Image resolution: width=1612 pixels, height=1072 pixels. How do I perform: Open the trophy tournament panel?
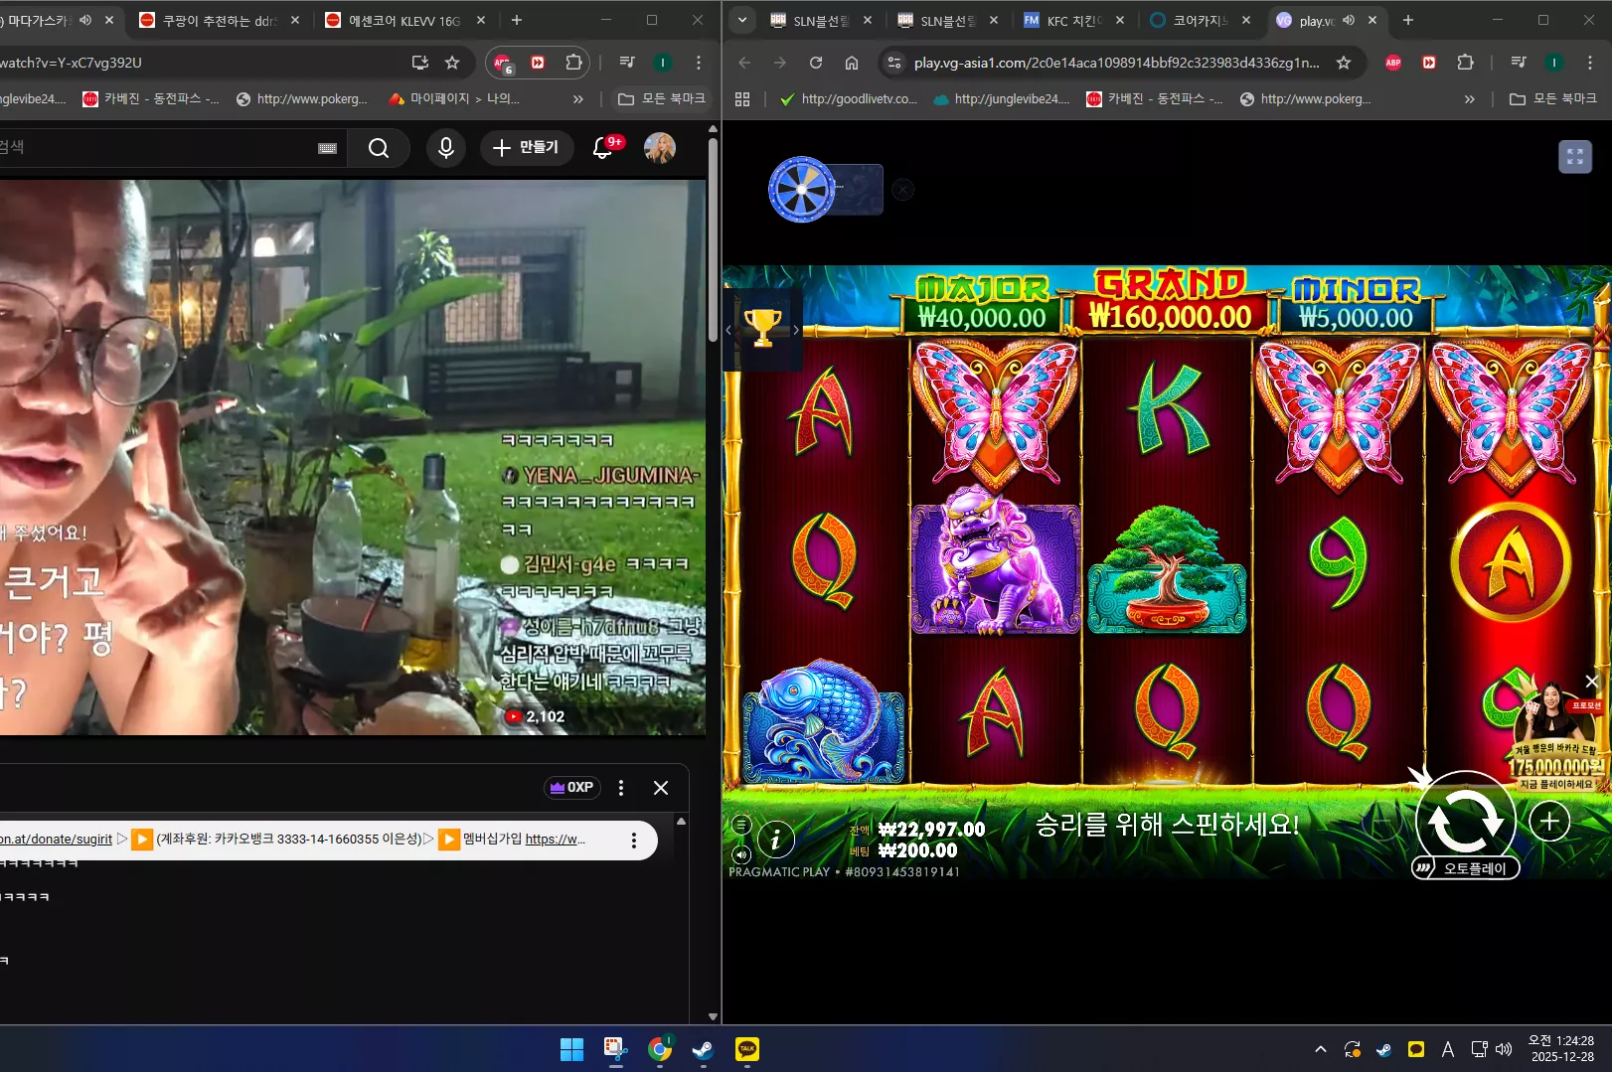(762, 328)
